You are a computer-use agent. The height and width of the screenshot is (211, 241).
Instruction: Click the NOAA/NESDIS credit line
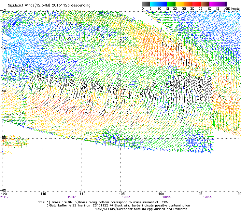pos(141,209)
